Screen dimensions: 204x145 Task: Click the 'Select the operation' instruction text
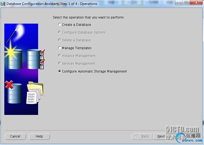(88, 17)
